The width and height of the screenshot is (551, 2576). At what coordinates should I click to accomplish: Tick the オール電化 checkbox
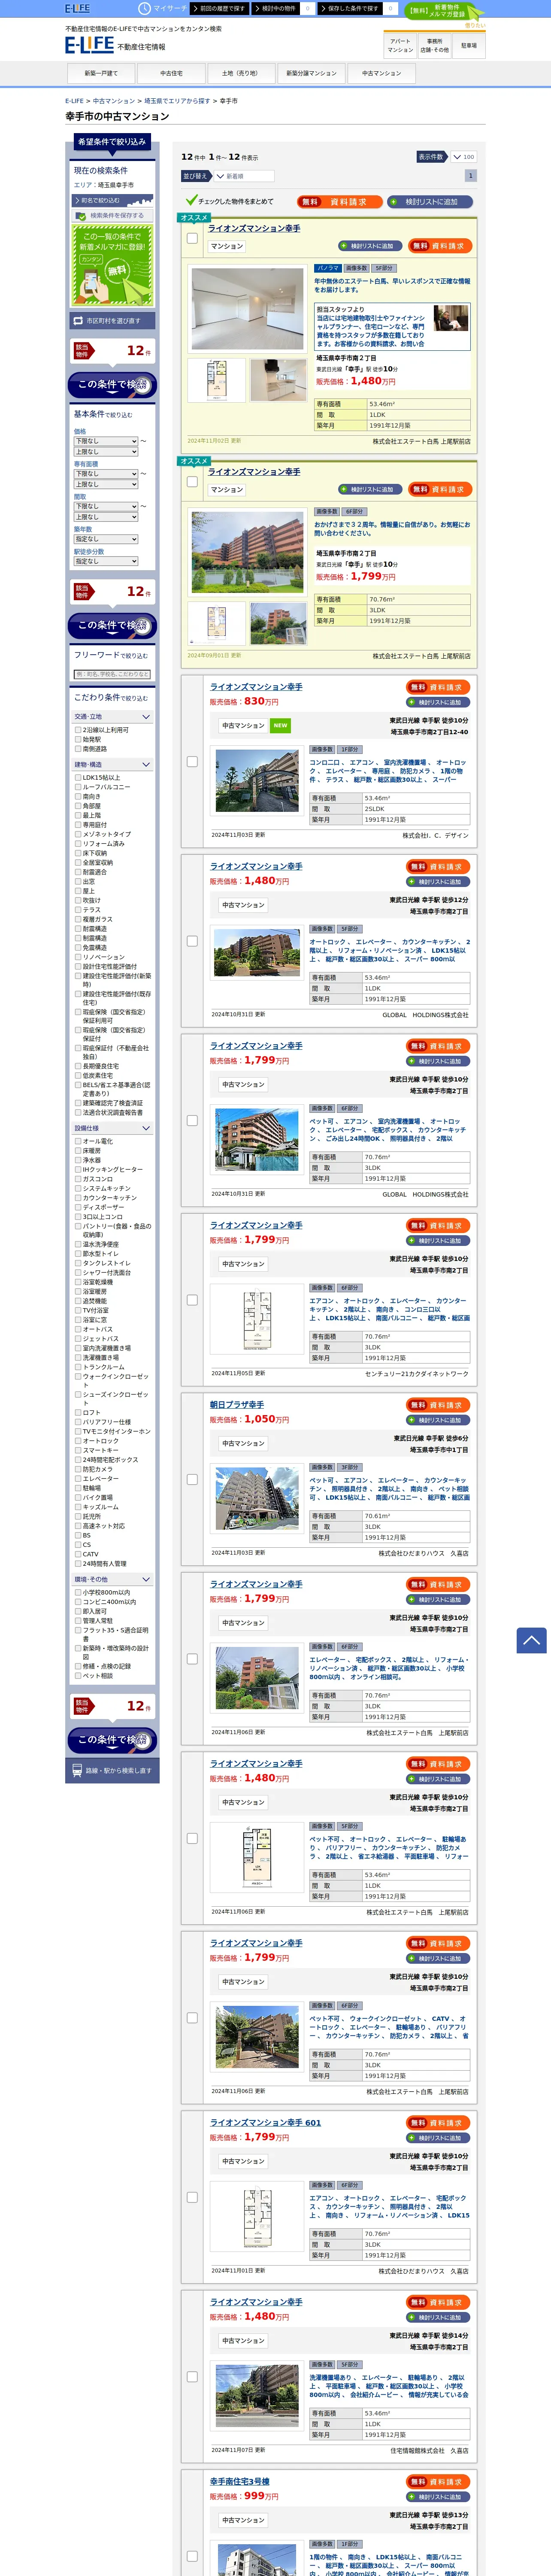click(78, 1141)
